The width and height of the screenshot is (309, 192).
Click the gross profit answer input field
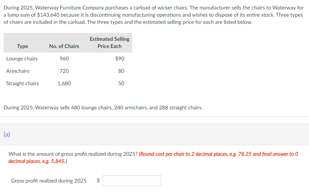point(132,181)
